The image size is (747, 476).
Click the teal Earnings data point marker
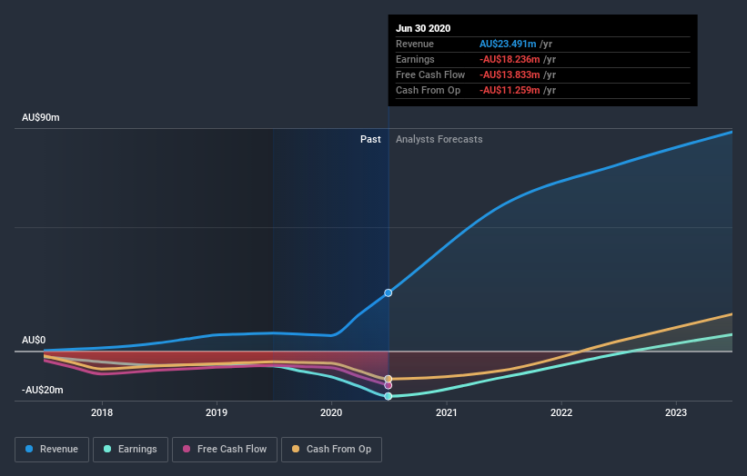[389, 396]
